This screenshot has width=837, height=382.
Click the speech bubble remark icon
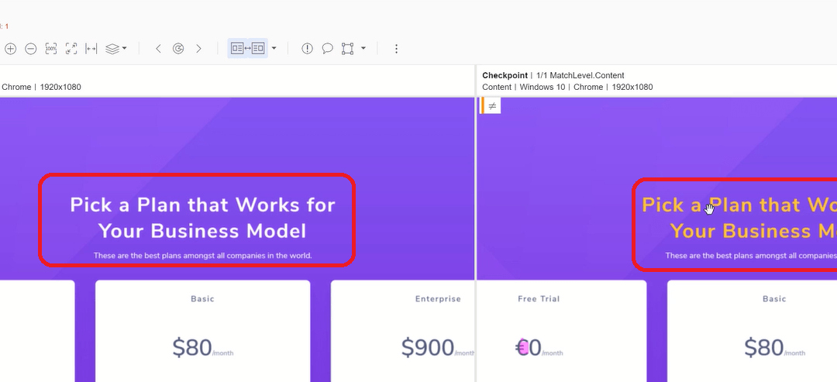click(x=327, y=49)
